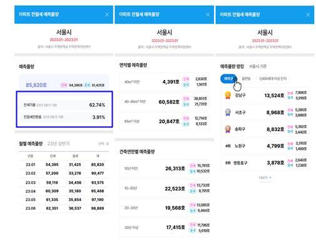
Task: Close the middle panel showing 면적별 예측물량
Action: coord(208,14)
